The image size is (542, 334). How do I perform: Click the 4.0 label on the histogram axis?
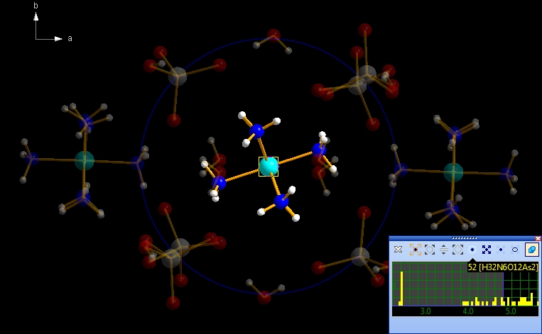pos(468,311)
